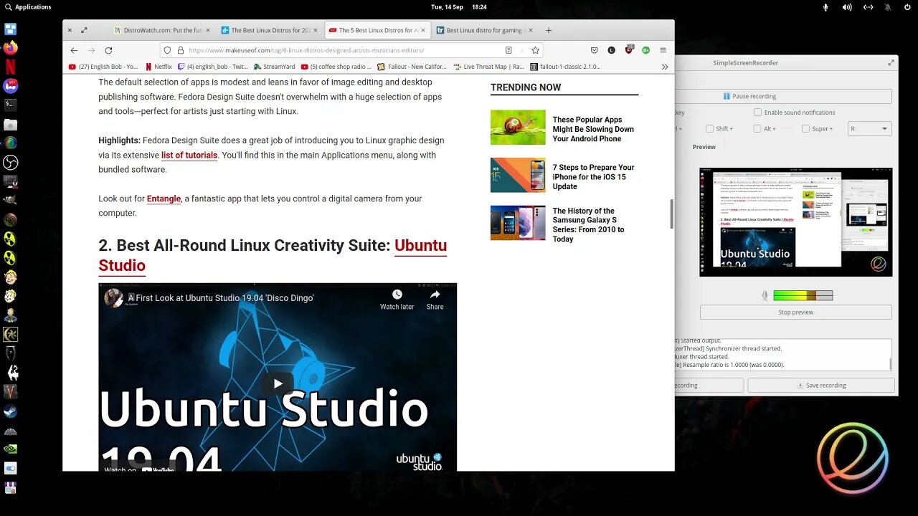Open the english_bob Twitch bookmark
Screen dimensions: 918x516
[212, 67]
